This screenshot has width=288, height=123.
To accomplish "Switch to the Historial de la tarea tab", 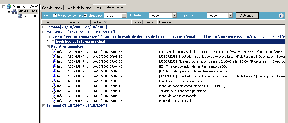I will (x=78, y=8).
